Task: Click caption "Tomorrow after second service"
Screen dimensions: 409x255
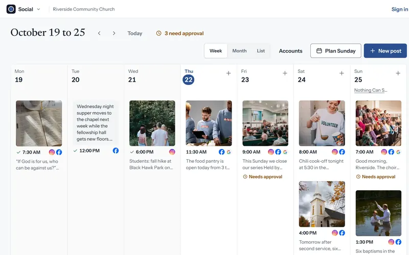Action: point(320,245)
